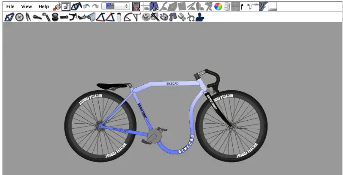Viewport: 343px width, 175px height.
Task: Click the open padlock icon
Action: point(66,6)
